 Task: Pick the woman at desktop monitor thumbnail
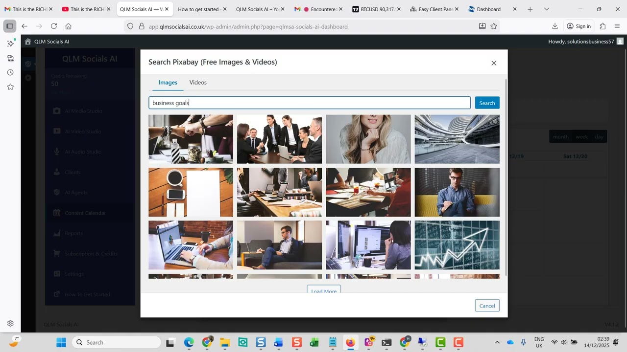[368, 245]
